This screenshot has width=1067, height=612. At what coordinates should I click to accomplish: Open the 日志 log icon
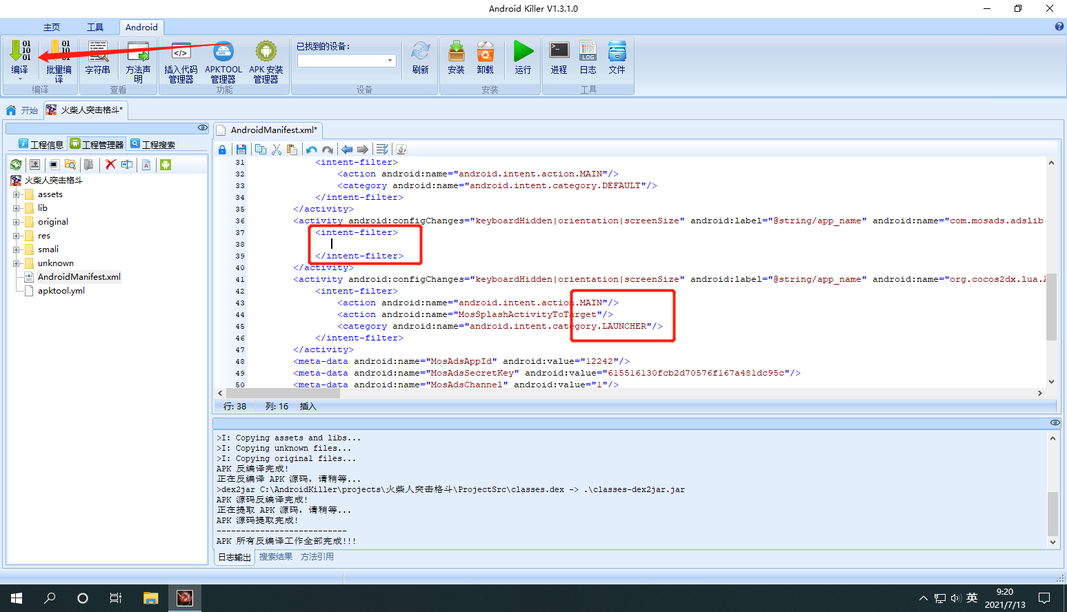pyautogui.click(x=588, y=52)
